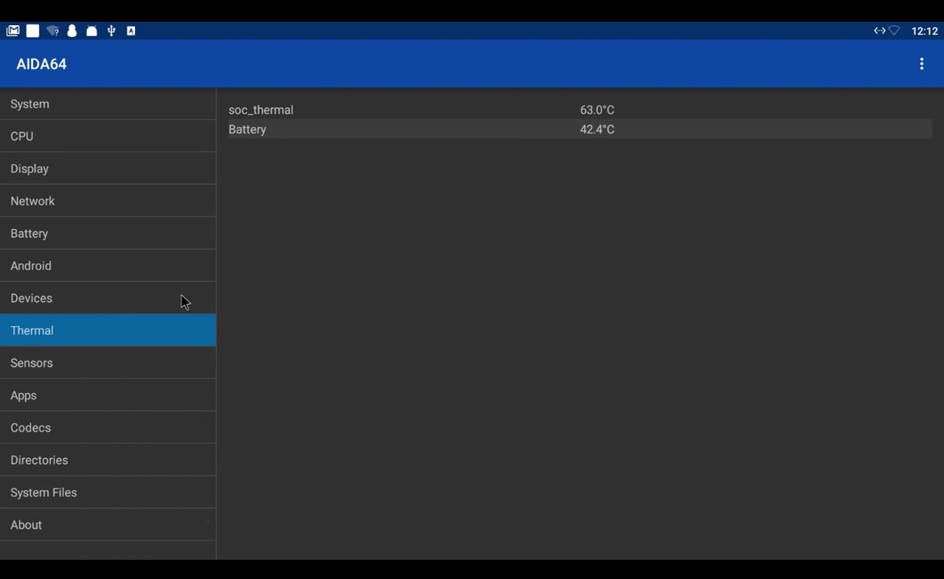Select Battery in the sidebar
Image resolution: width=944 pixels, height=579 pixels.
(108, 234)
